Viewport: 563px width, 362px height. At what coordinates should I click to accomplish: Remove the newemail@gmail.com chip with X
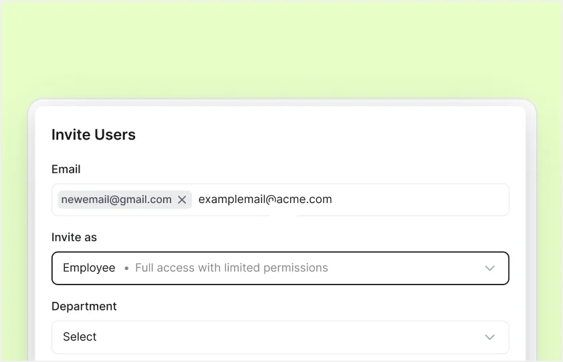(182, 200)
